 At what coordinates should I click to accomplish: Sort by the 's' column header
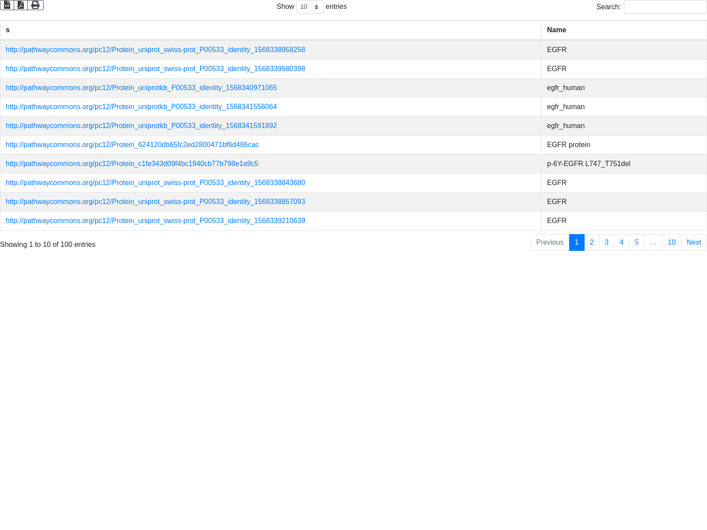point(270,30)
